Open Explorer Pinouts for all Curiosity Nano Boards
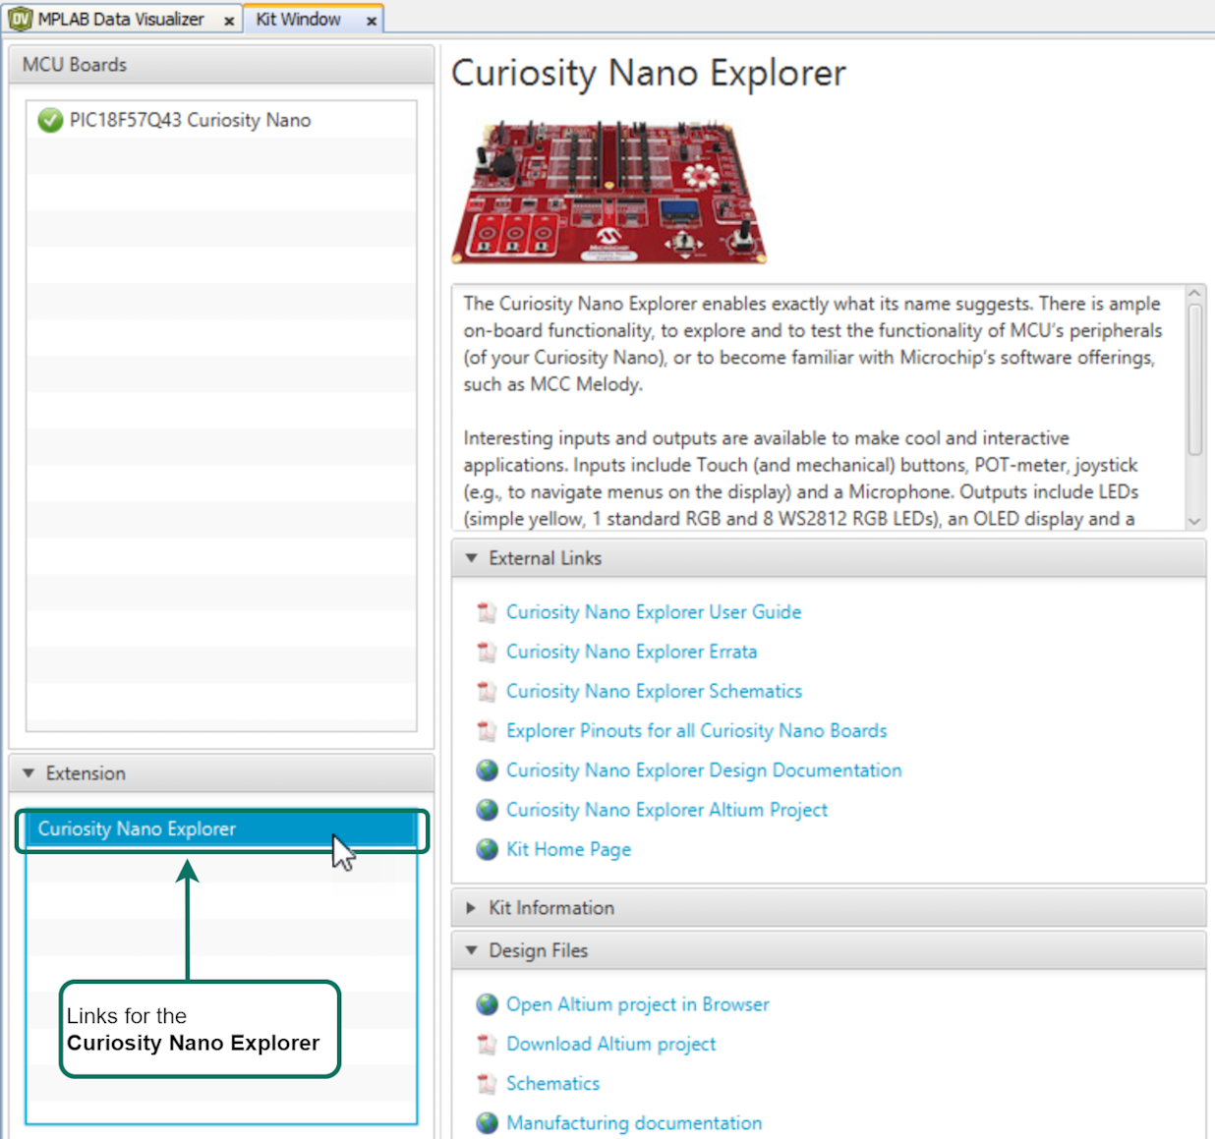 (x=696, y=730)
